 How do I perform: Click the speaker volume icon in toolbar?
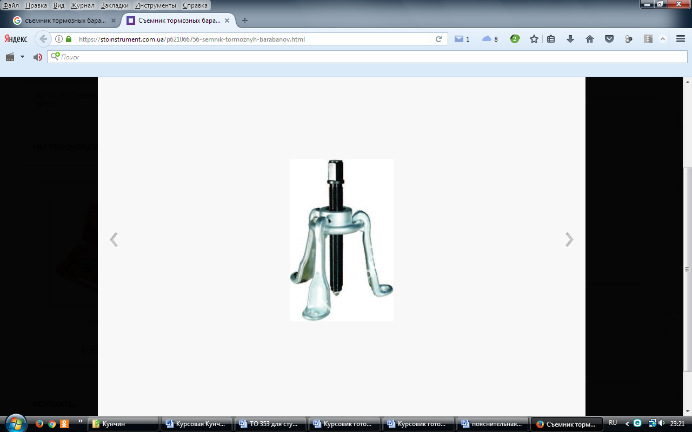pyautogui.click(x=37, y=57)
